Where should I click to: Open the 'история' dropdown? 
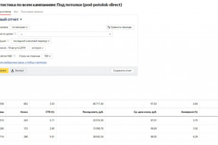click(x=37, y=48)
